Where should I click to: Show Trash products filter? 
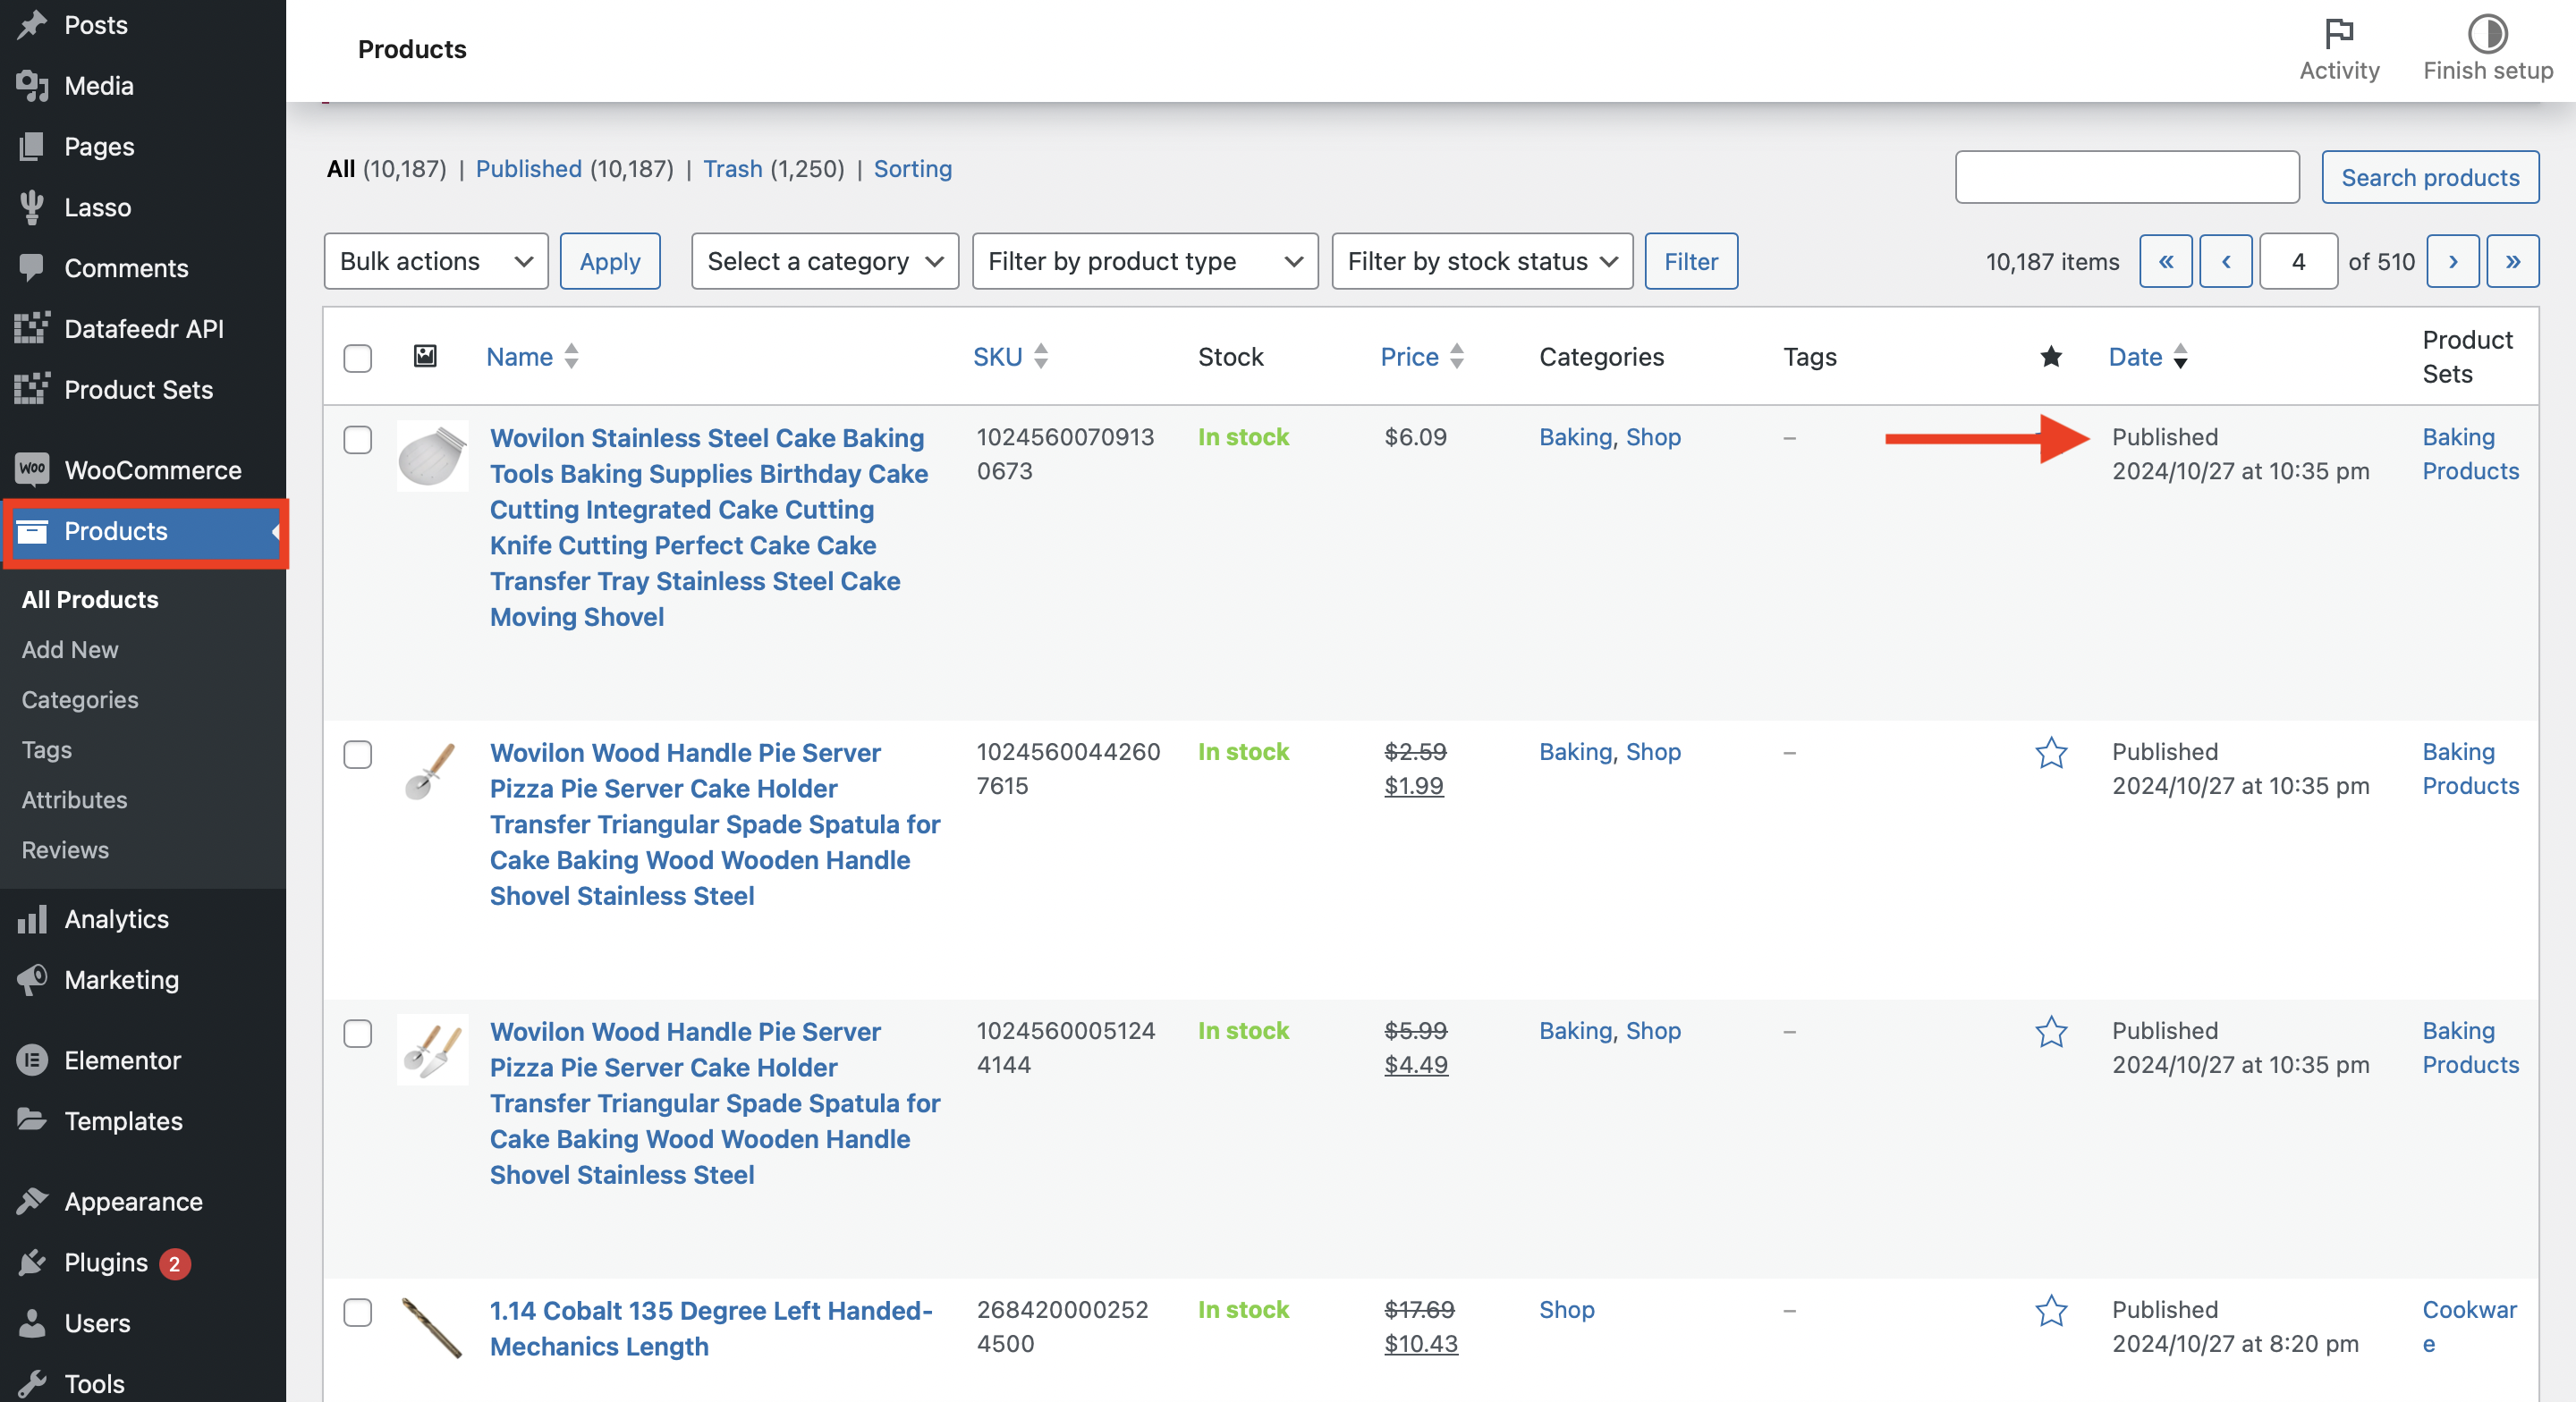(732, 169)
